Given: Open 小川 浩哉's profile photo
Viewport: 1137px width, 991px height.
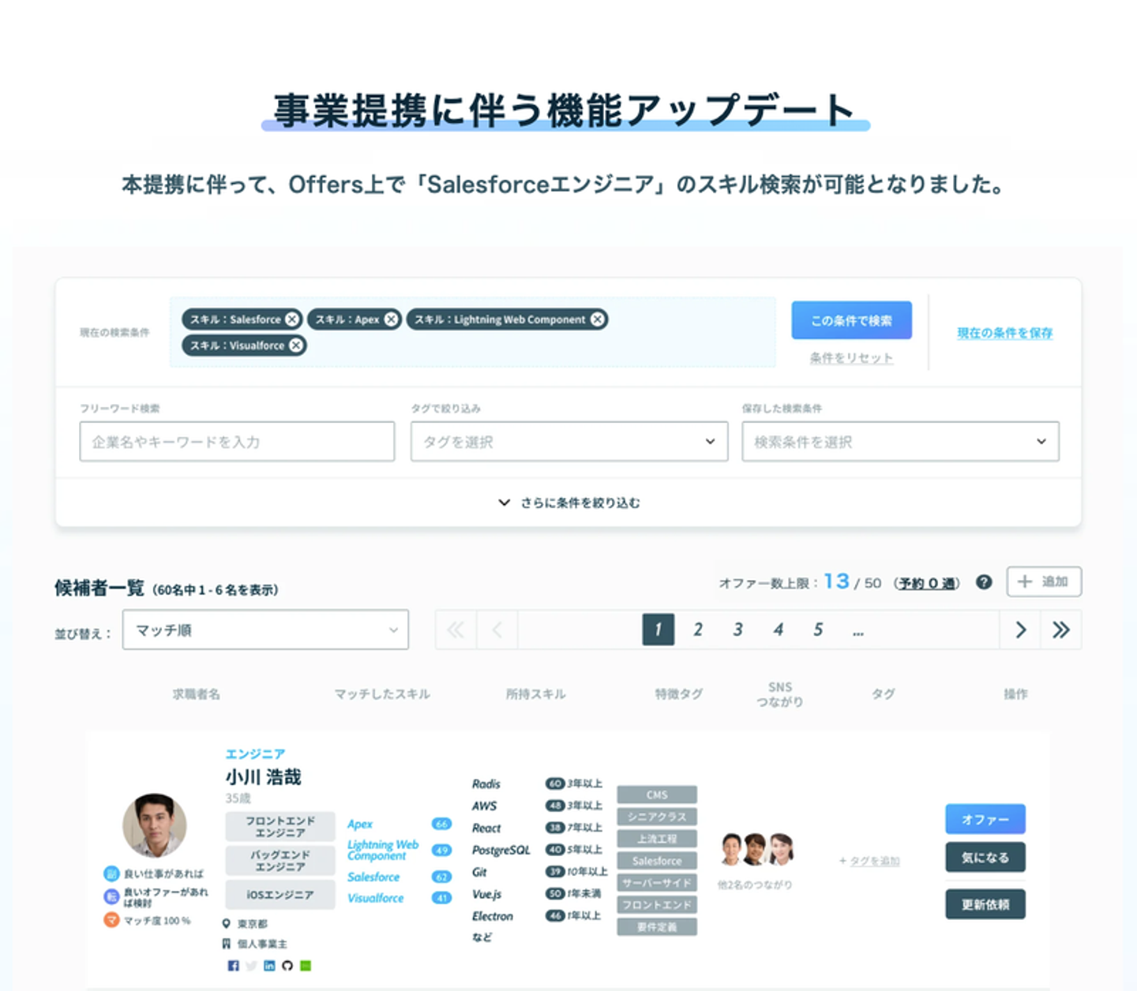Looking at the screenshot, I should (x=155, y=825).
